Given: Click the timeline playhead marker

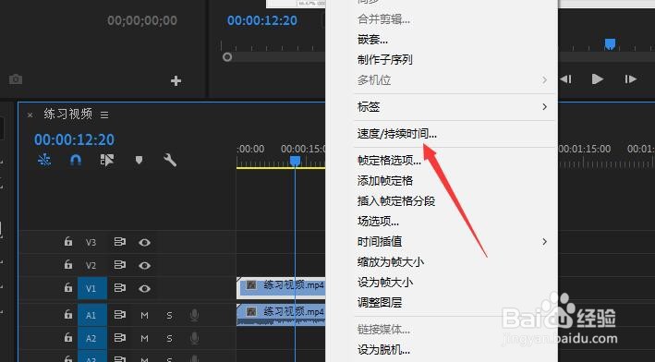Looking at the screenshot, I should (295, 161).
